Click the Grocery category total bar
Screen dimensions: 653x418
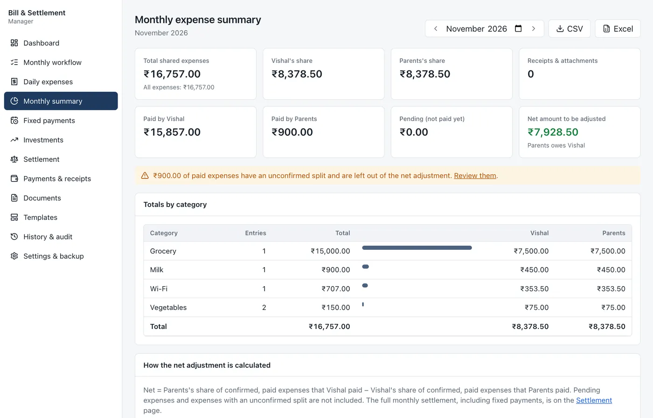coord(417,248)
